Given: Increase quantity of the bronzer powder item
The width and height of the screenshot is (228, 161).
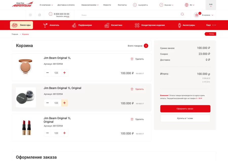Looking at the screenshot, I should pyautogui.click(x=64, y=73).
